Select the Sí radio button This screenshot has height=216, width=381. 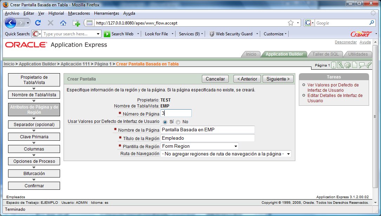coord(165,122)
